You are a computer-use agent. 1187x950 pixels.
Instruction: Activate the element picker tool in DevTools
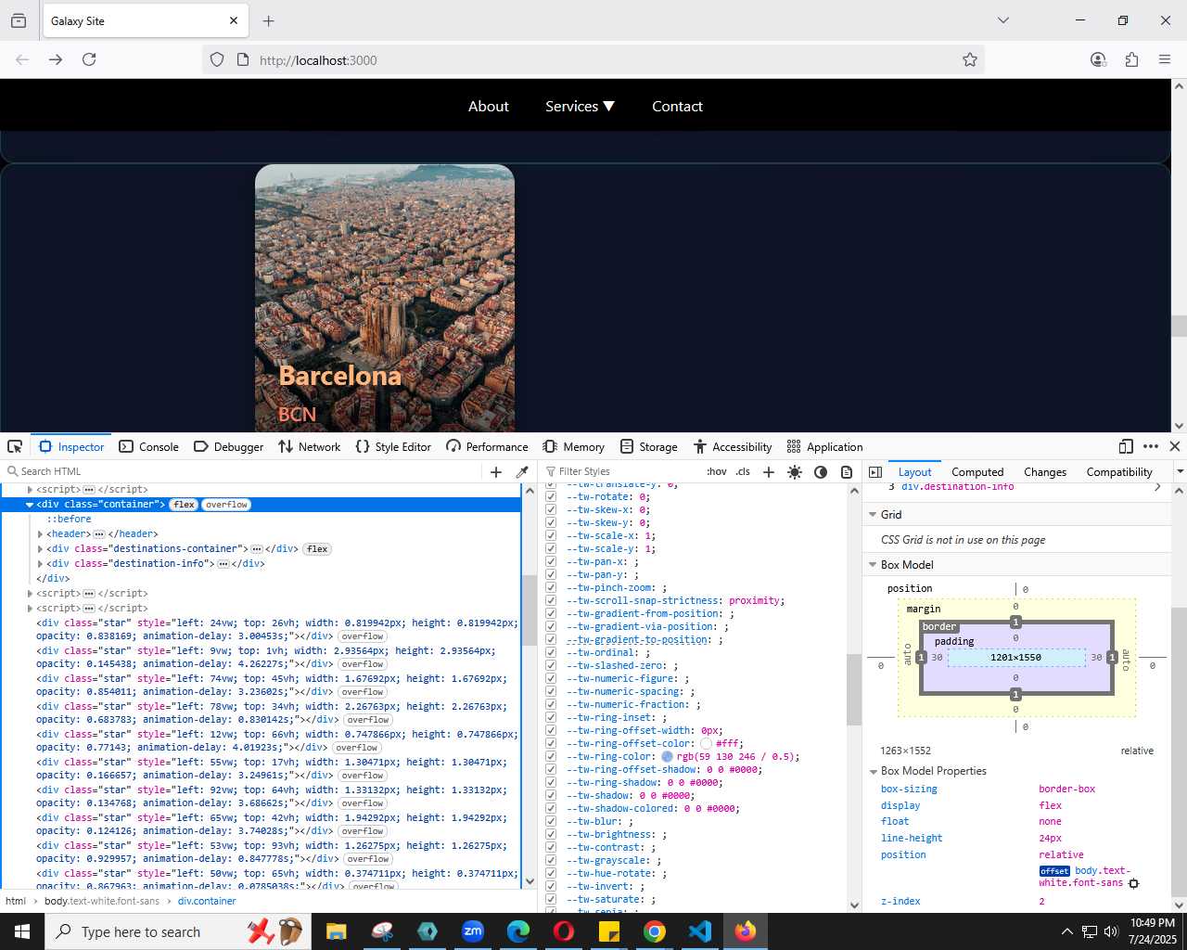point(15,446)
